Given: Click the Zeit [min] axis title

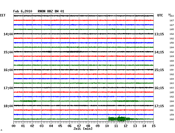Looking at the screenshot, I should tap(83, 129).
